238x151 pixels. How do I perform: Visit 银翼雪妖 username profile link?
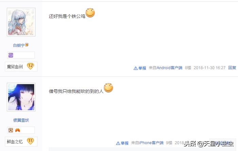tap(21, 120)
